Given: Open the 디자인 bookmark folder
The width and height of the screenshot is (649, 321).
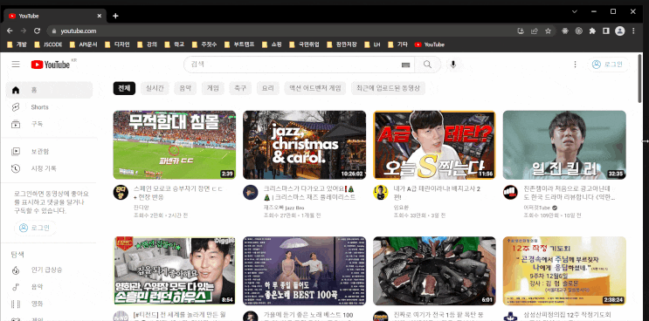Looking at the screenshot, I should (118, 44).
